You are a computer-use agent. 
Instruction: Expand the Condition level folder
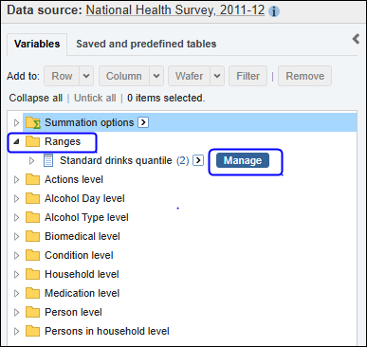tap(16, 255)
